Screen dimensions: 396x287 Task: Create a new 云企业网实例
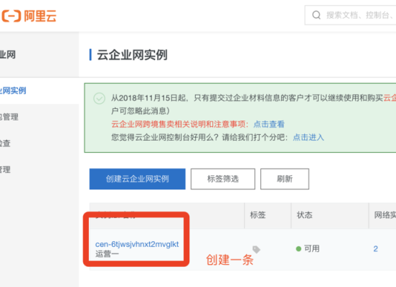click(138, 179)
